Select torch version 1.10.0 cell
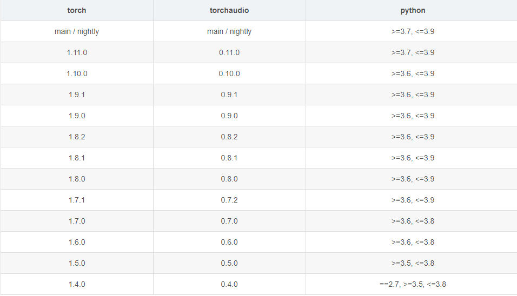Viewport: 517px width, 296px height. coord(77,74)
